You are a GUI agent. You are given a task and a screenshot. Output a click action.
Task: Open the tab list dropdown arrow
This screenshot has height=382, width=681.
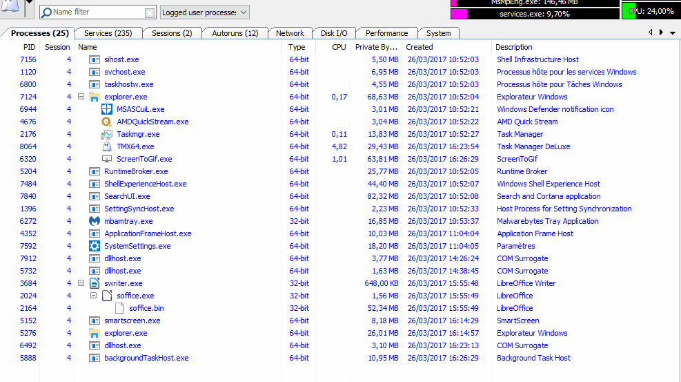[x=673, y=32]
